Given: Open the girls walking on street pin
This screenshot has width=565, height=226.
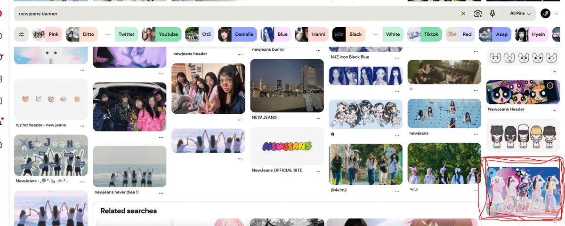Looking at the screenshot, I should [x=366, y=164].
